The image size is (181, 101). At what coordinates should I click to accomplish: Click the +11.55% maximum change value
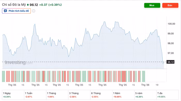click(161, 97)
